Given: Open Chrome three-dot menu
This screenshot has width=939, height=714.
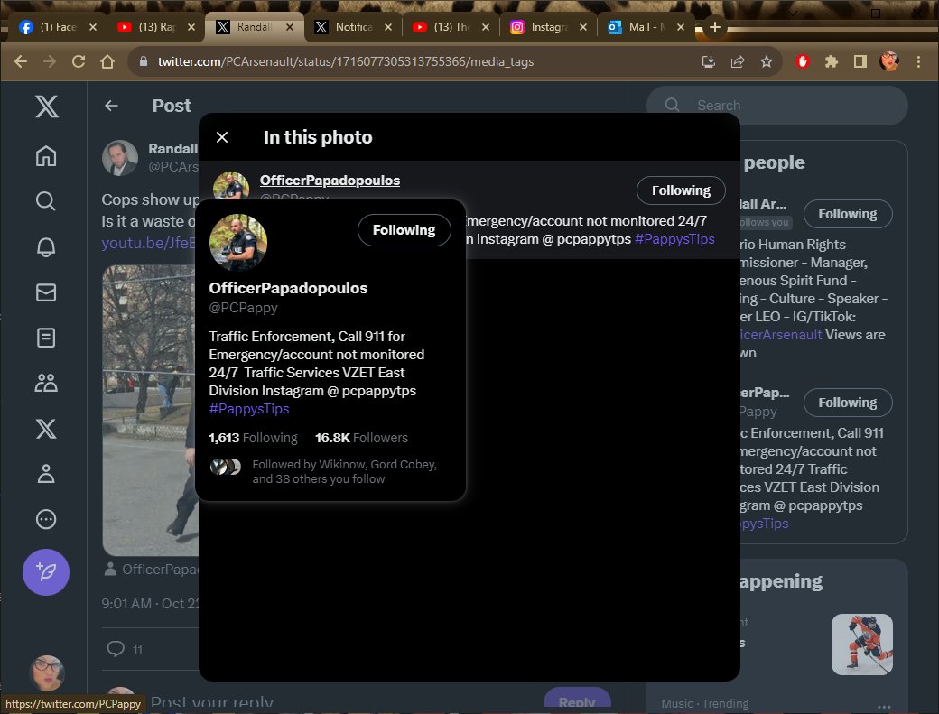Looking at the screenshot, I should (918, 61).
